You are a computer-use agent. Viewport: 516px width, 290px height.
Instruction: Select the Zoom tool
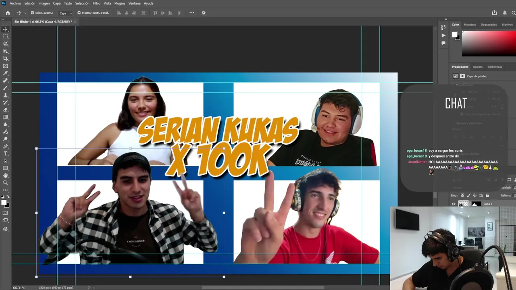click(x=5, y=183)
